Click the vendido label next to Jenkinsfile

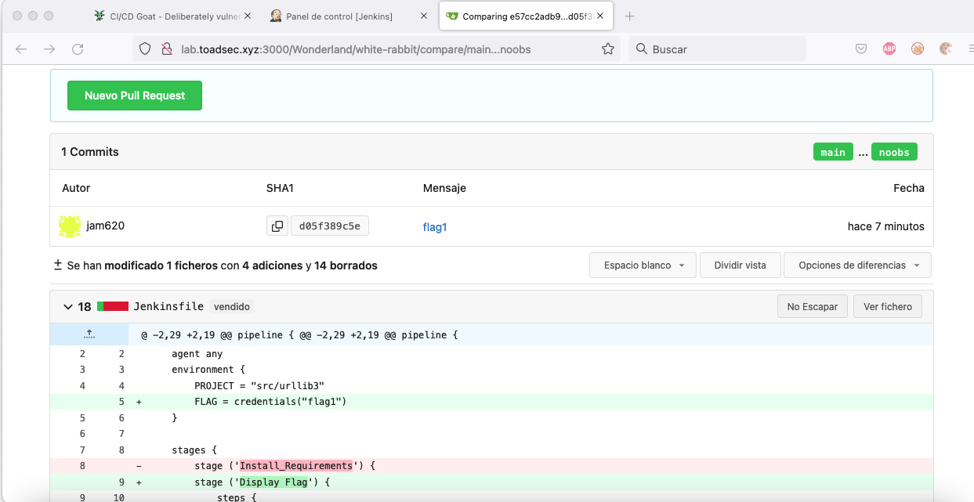pyautogui.click(x=232, y=307)
